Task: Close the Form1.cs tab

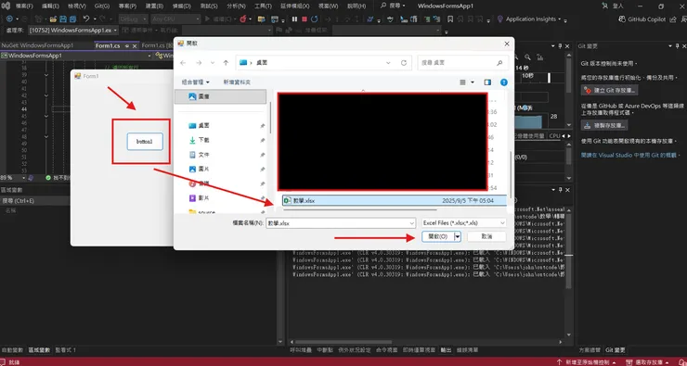Action: [135, 45]
